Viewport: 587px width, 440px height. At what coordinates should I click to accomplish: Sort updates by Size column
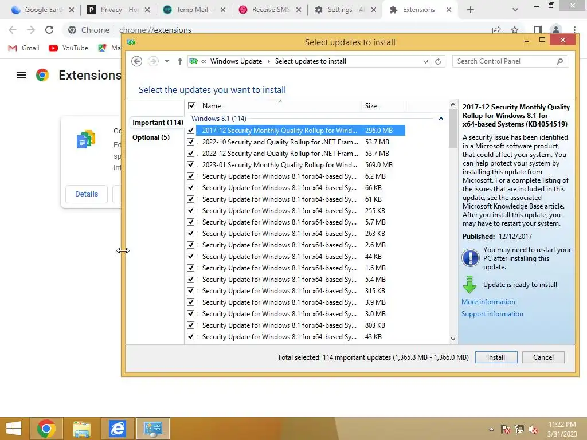[371, 106]
